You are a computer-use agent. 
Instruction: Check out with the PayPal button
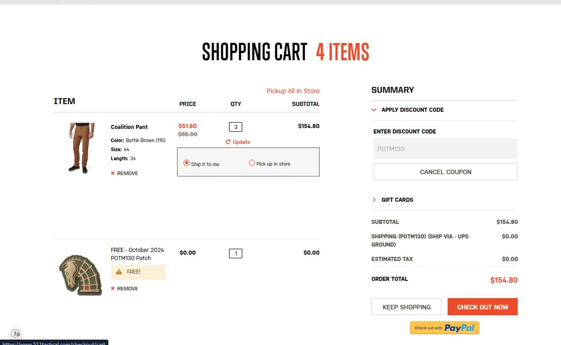click(444, 328)
